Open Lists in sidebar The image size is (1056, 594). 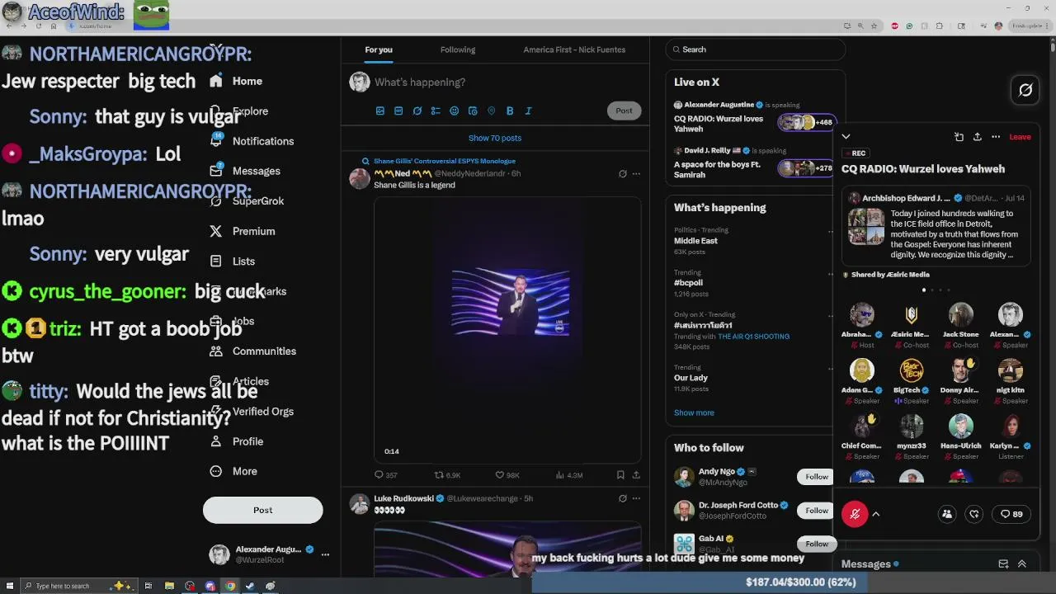pyautogui.click(x=233, y=261)
